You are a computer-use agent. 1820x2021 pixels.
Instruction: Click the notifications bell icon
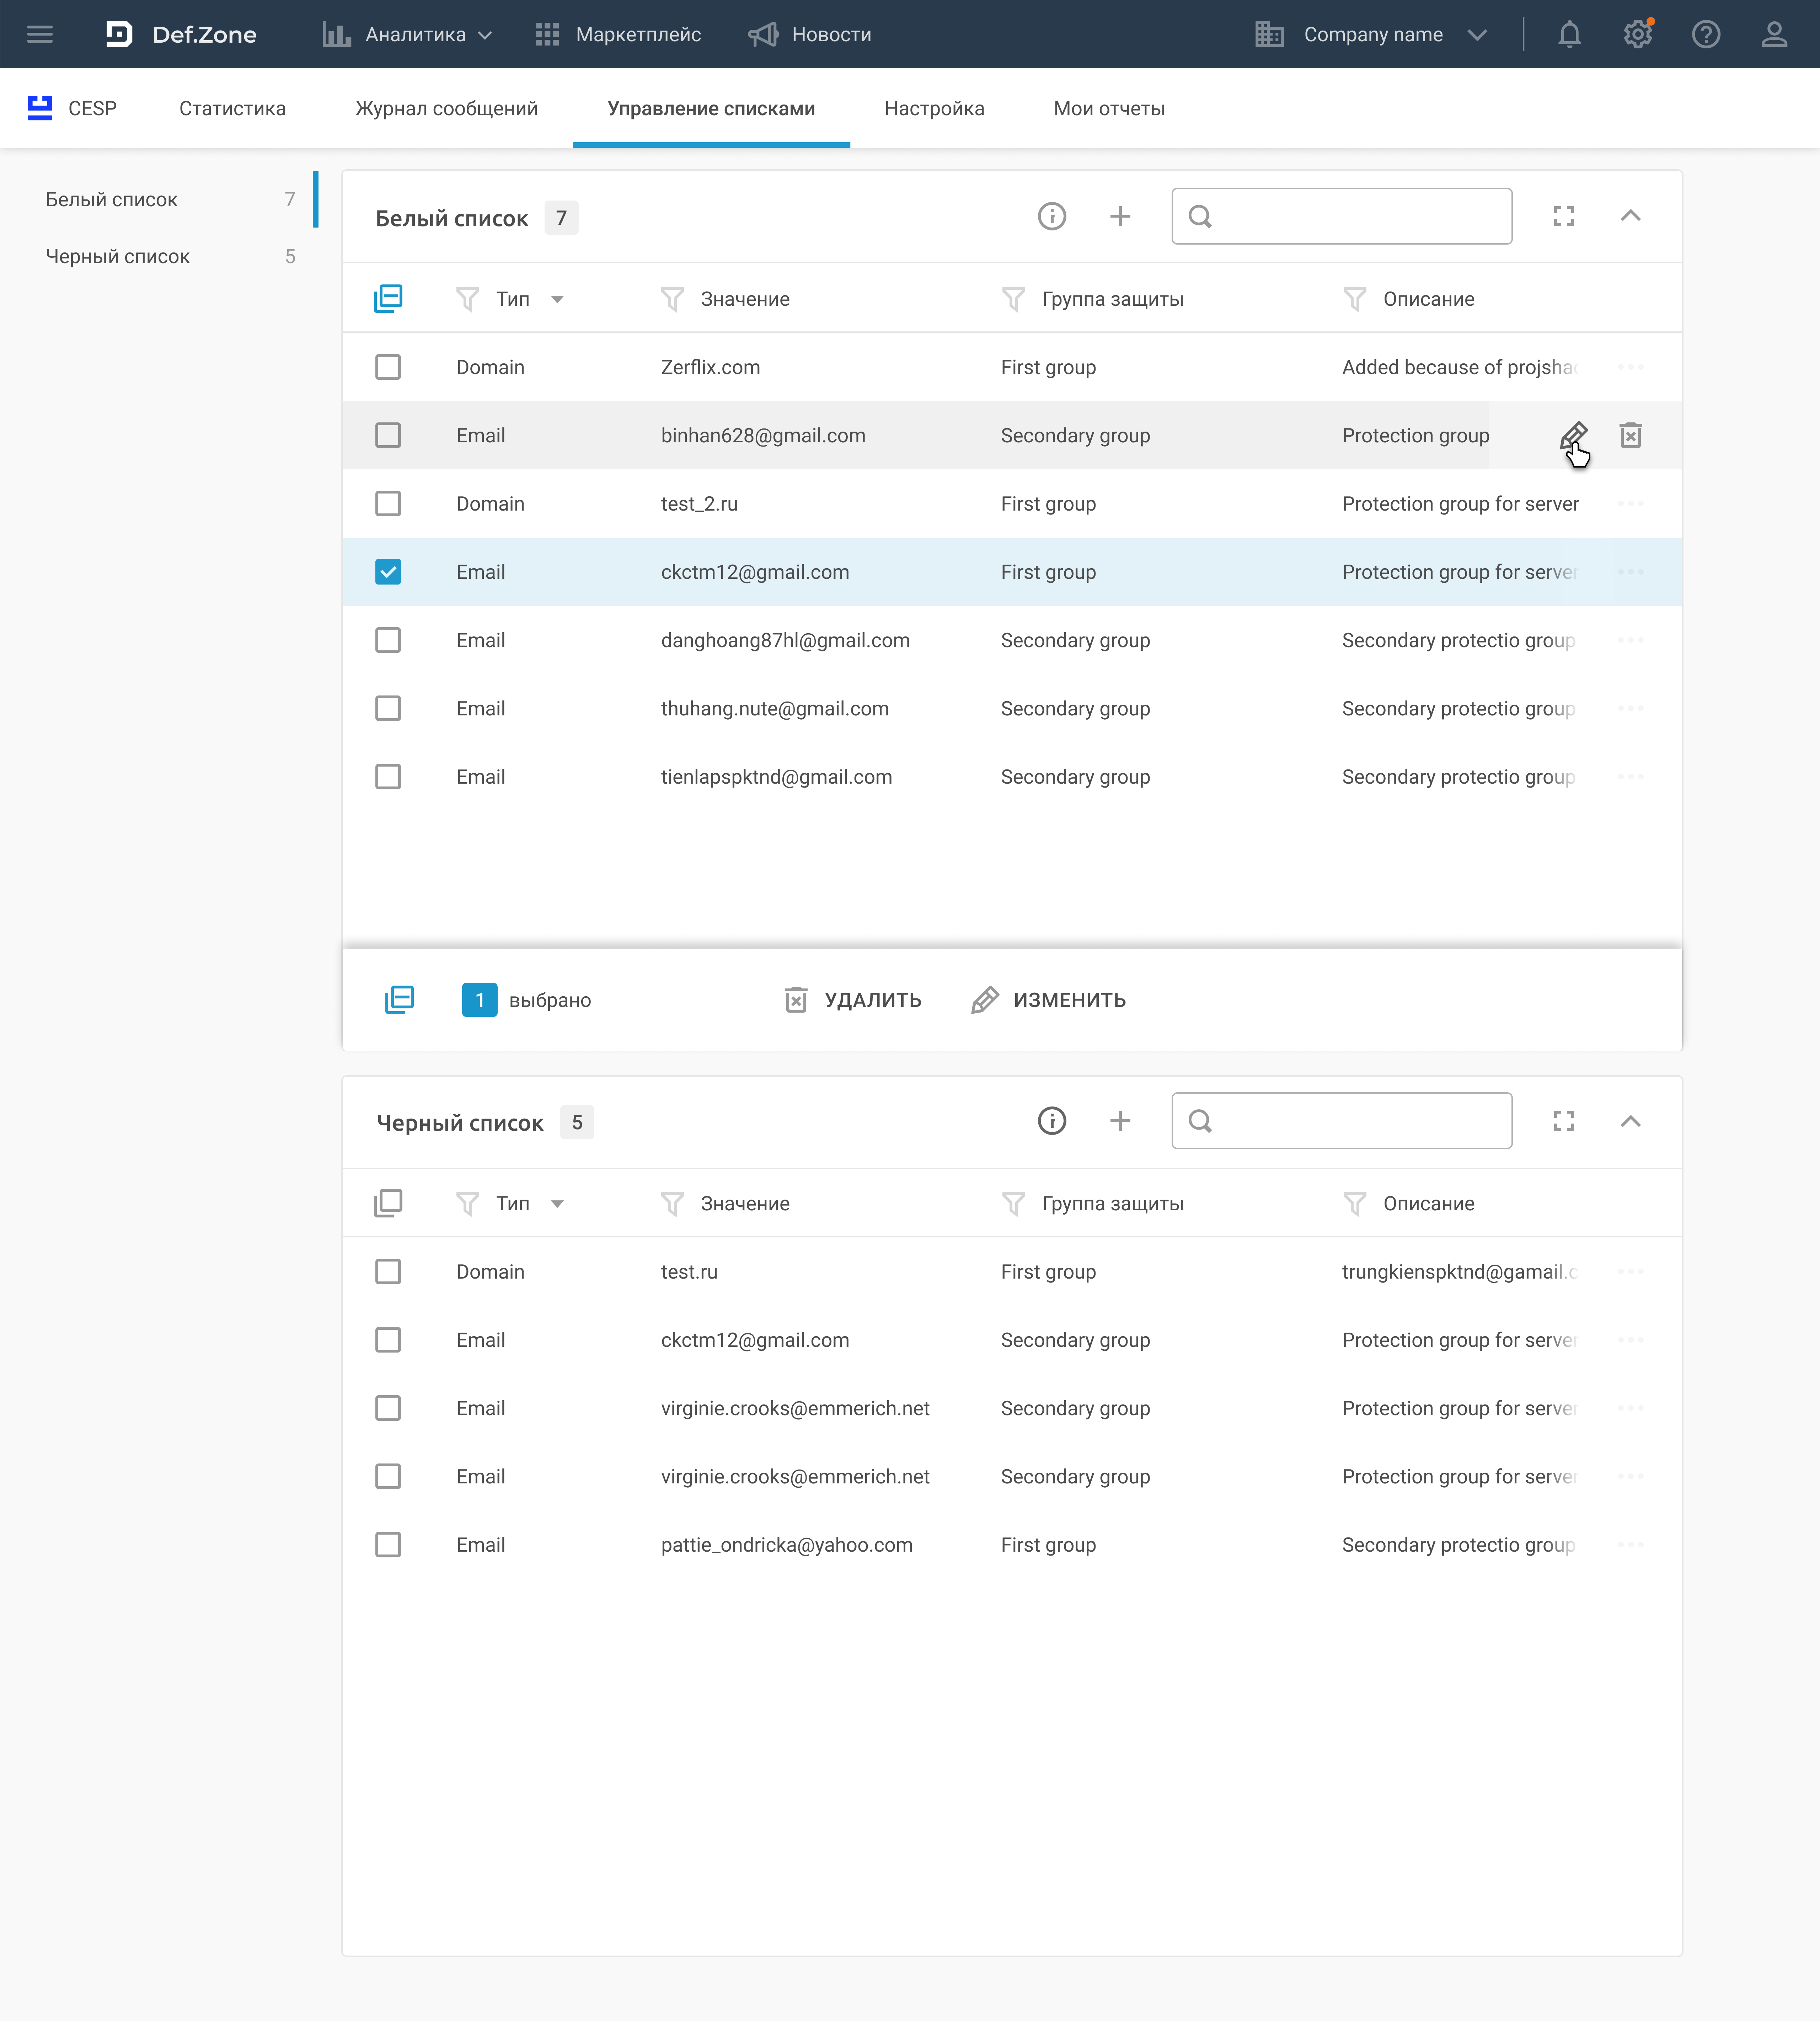pos(1569,35)
